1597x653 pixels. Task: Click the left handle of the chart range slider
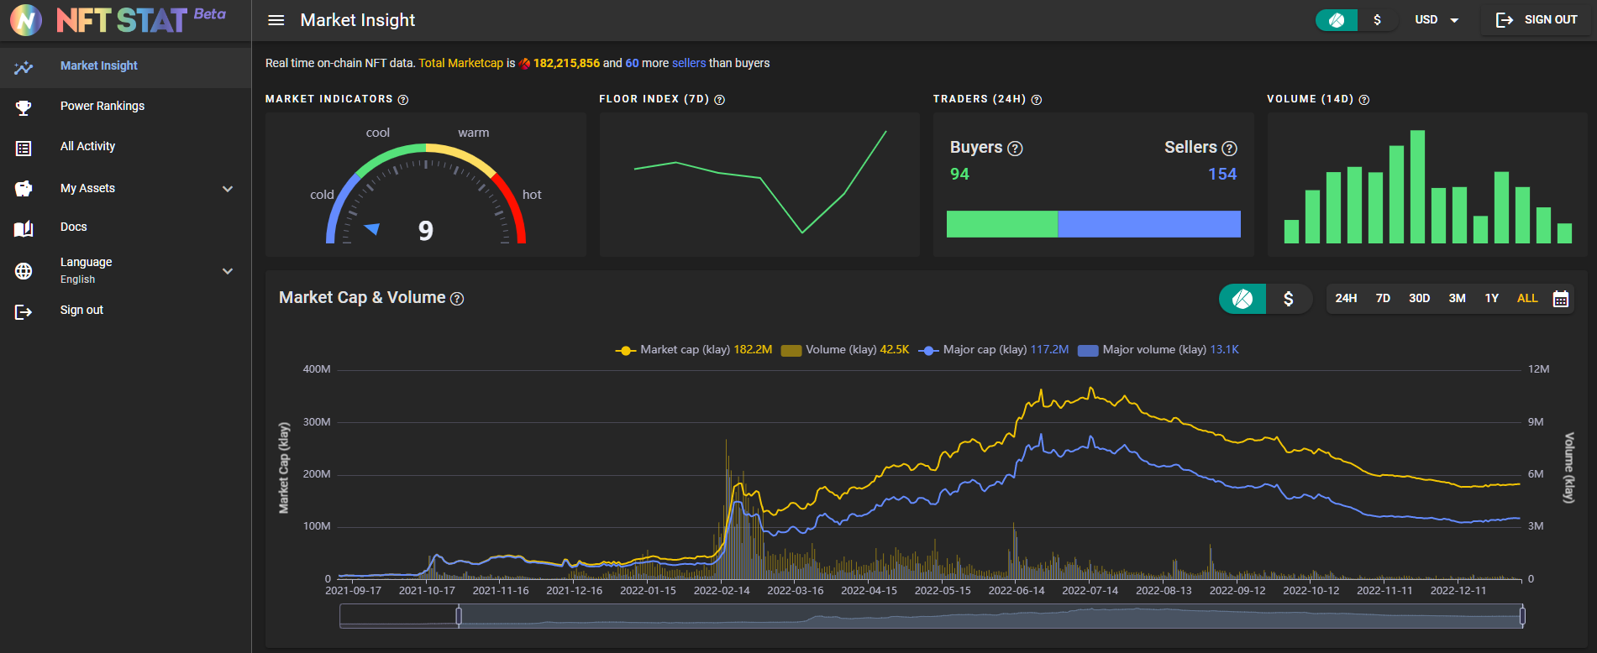pos(459,617)
